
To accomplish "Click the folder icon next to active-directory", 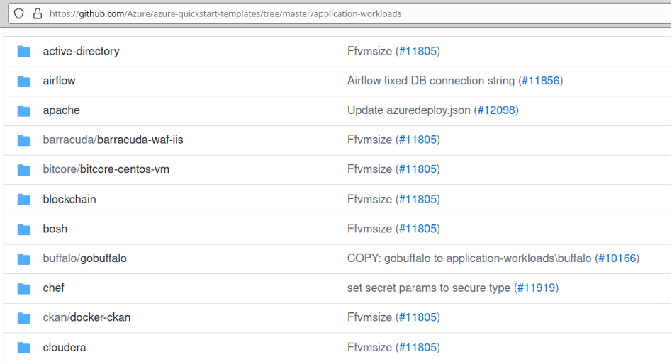I will point(24,51).
